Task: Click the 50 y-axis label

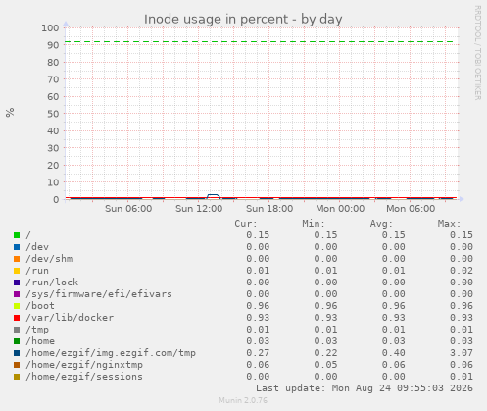Action: (53, 114)
